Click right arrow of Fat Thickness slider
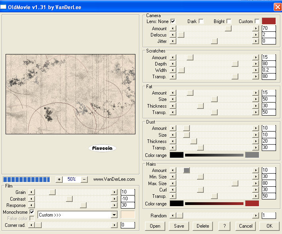 (x=255, y=106)
